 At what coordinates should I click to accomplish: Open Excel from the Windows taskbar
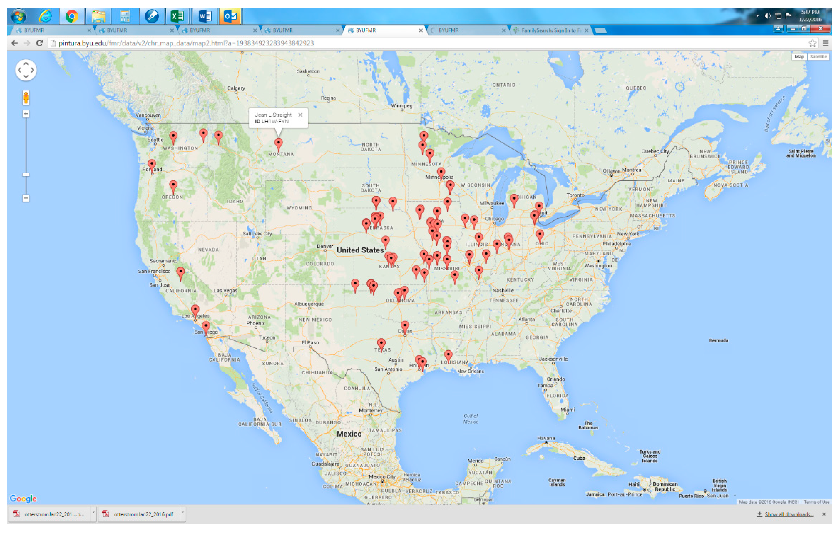click(177, 16)
